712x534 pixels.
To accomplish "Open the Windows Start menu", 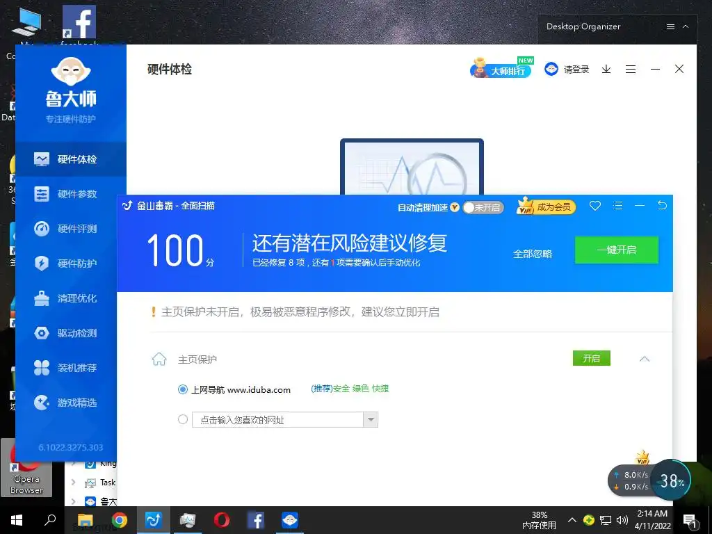I will 17,520.
